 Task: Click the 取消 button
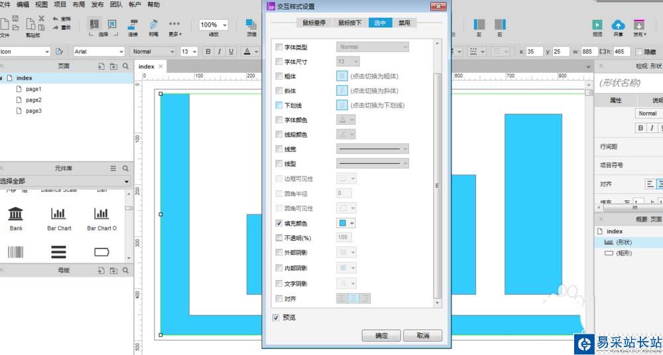click(x=422, y=336)
